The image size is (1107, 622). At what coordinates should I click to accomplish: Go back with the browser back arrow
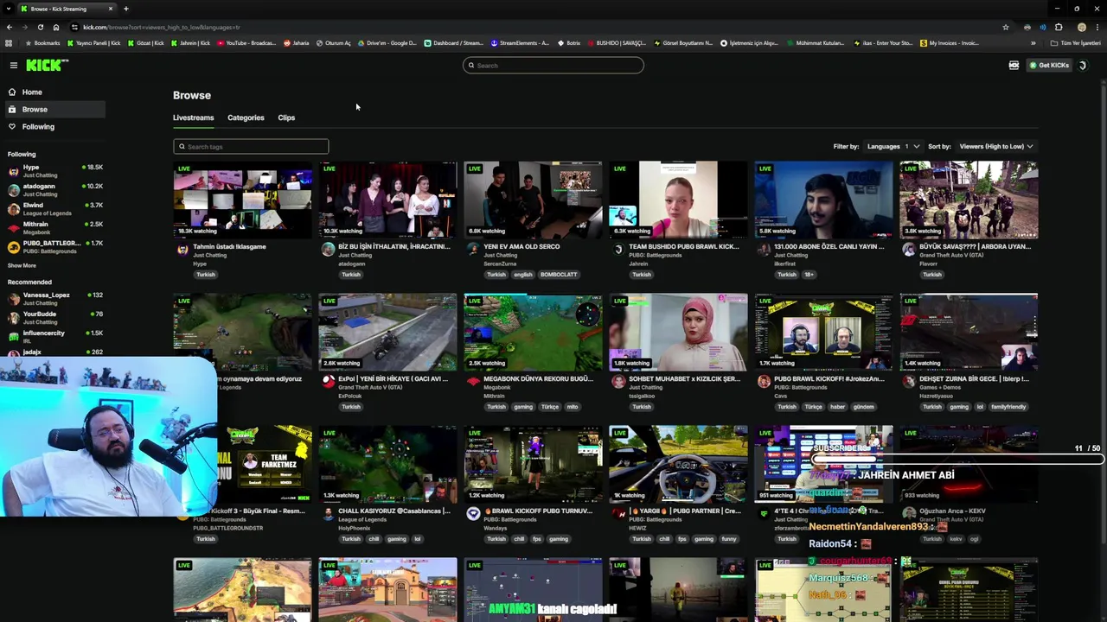pyautogui.click(x=10, y=27)
